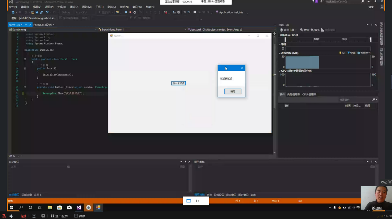Open the Debug (调试) menu
Image resolution: width=392 pixels, height=219 pixels.
pyautogui.click(x=74, y=7)
